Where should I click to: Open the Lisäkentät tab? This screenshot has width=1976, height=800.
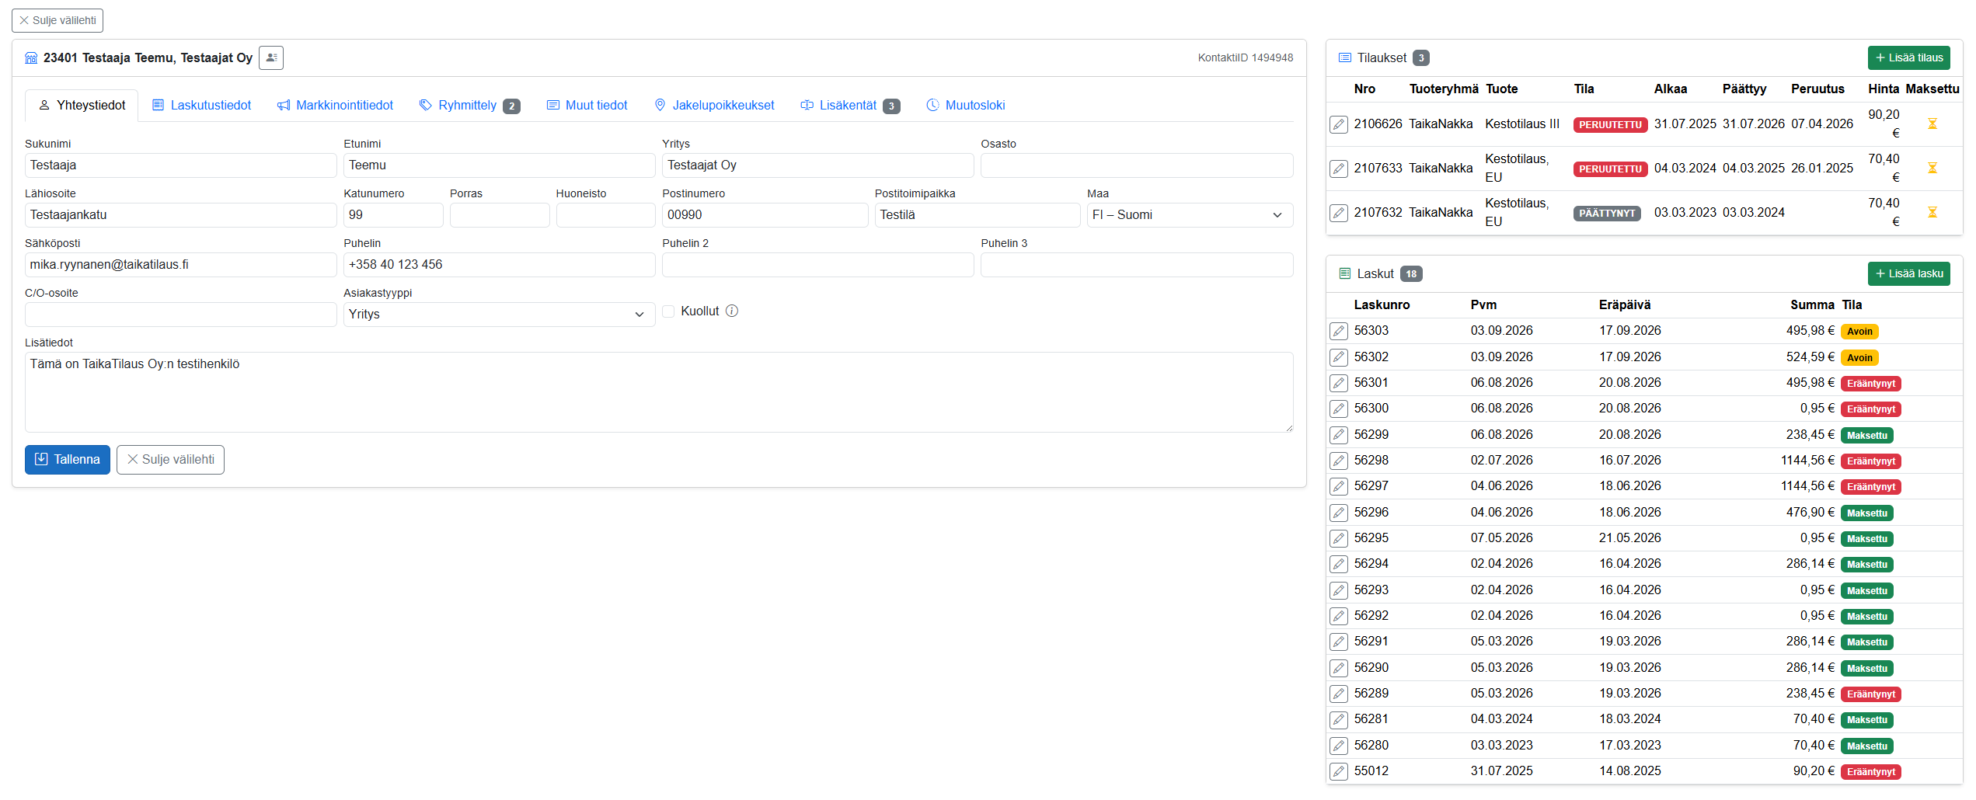(850, 106)
